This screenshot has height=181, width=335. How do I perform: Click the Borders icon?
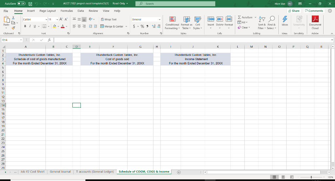click(44, 26)
